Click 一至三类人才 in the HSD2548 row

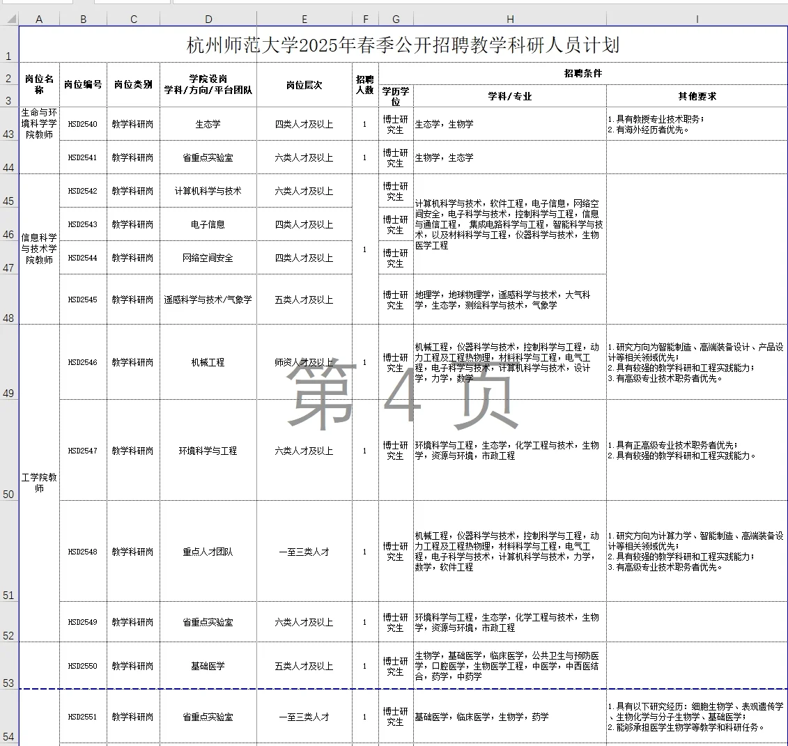click(x=304, y=552)
